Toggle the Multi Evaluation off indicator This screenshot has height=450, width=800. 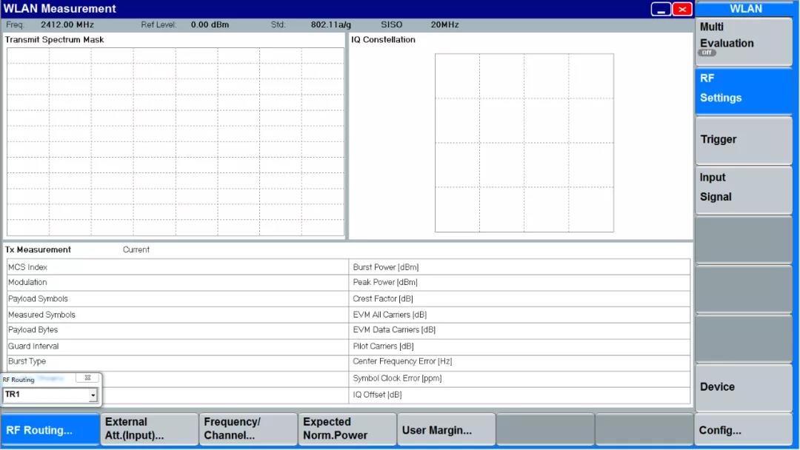pyautogui.click(x=707, y=53)
